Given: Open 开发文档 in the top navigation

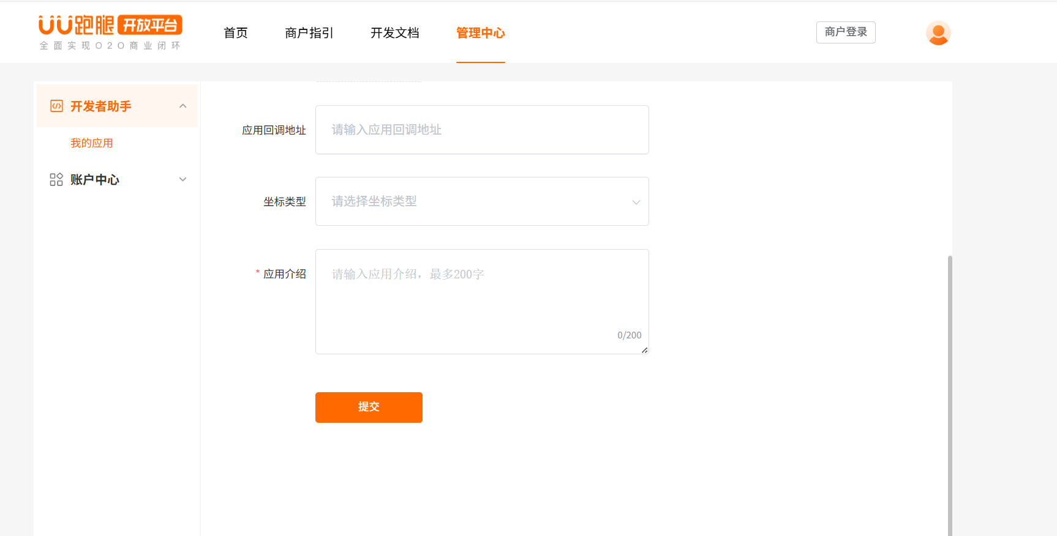Looking at the screenshot, I should pyautogui.click(x=395, y=33).
